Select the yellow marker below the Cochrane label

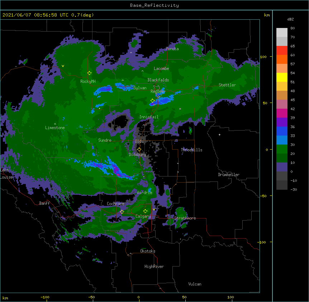click(x=122, y=212)
